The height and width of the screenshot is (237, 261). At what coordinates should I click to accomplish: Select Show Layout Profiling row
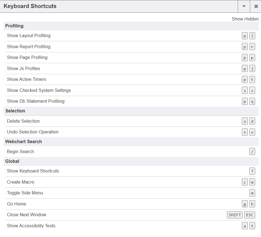click(29, 36)
